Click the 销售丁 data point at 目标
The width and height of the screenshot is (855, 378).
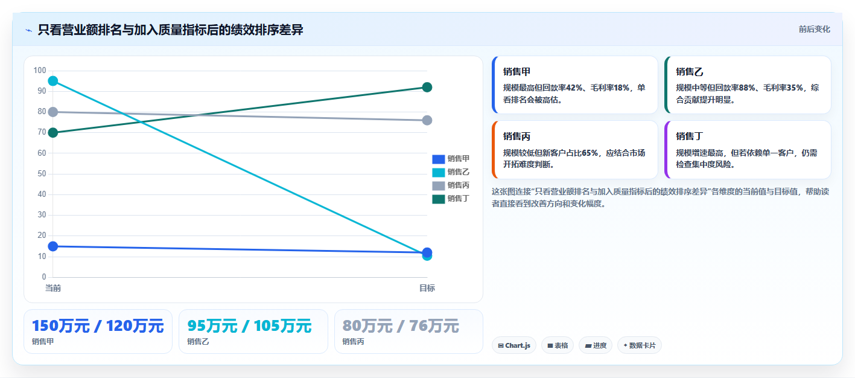(427, 88)
